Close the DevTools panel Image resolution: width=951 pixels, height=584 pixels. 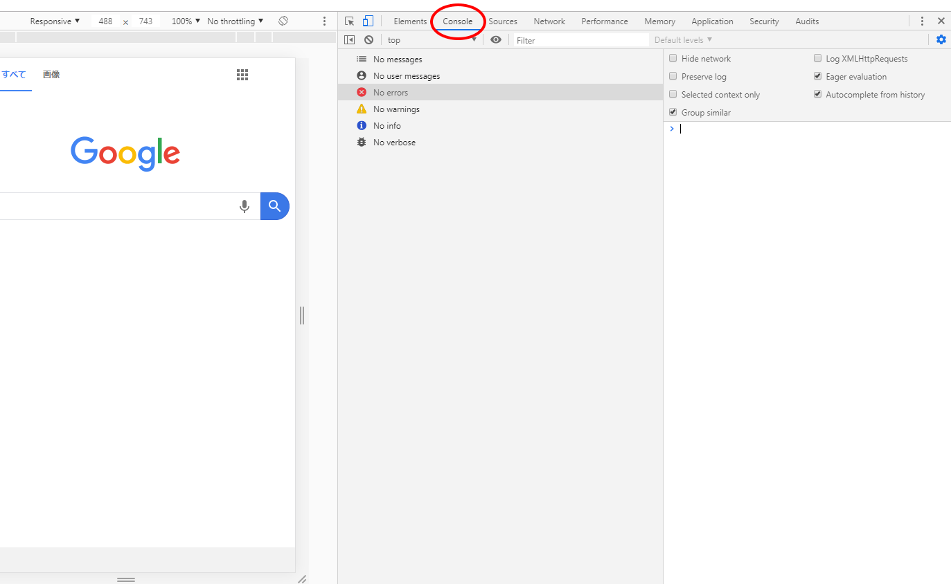click(941, 21)
